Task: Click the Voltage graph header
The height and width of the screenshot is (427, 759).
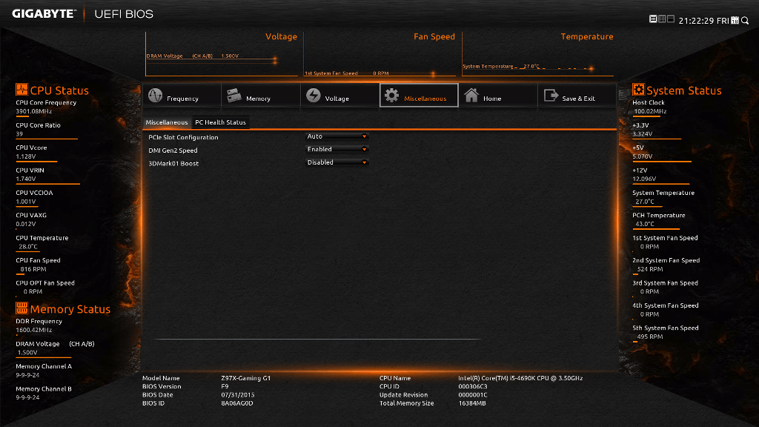Action: pyautogui.click(x=281, y=37)
